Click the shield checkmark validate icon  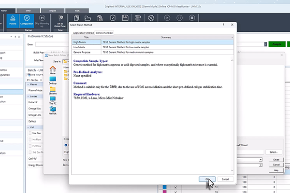point(113,18)
